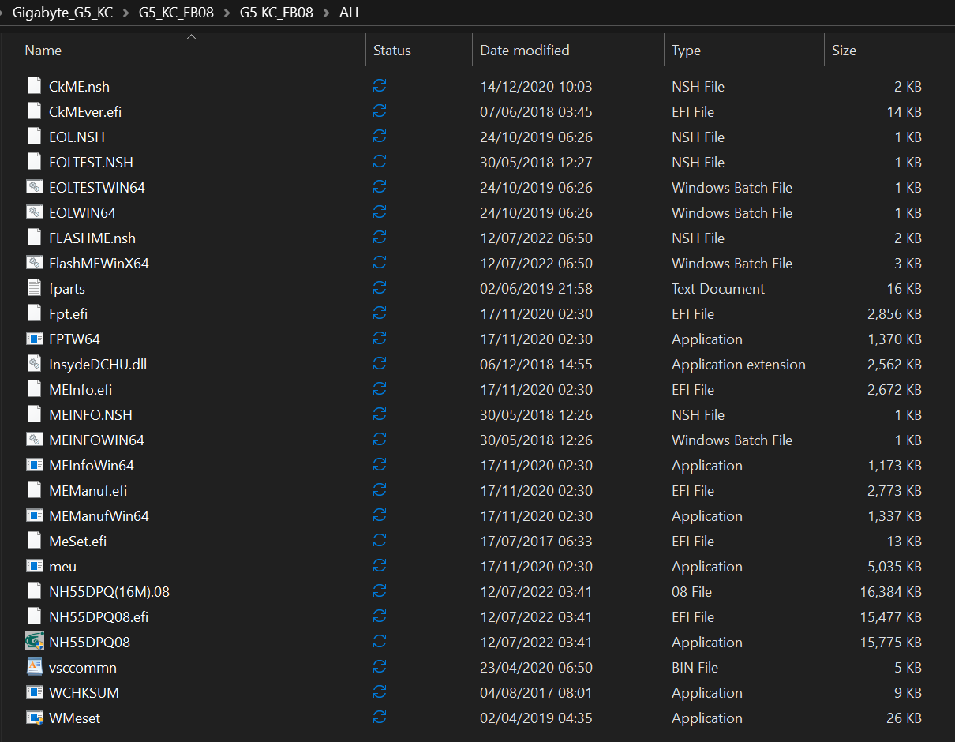Click the 17/07/2017 06:33 date of MeSet.efi

(536, 541)
